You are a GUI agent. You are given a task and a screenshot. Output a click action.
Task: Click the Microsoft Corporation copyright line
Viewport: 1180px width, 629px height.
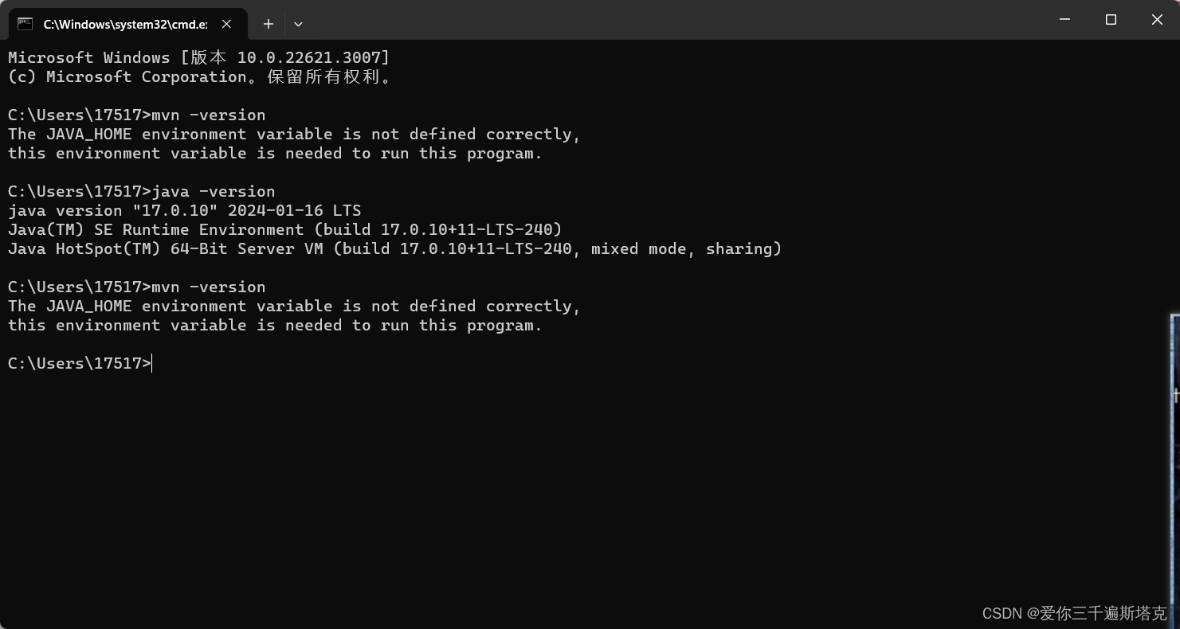coord(198,76)
